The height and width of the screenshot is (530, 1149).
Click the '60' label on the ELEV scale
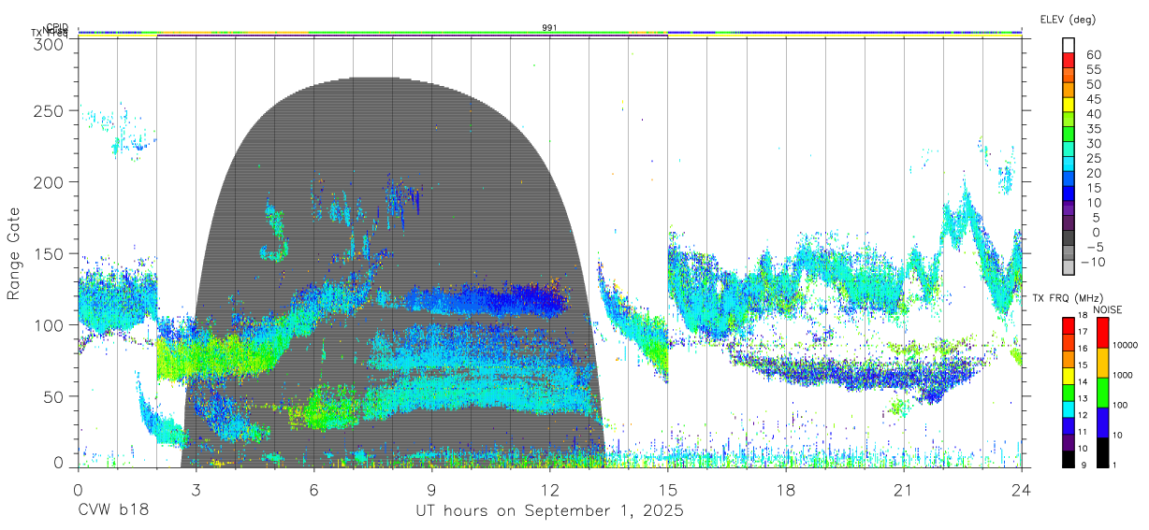1094,53
